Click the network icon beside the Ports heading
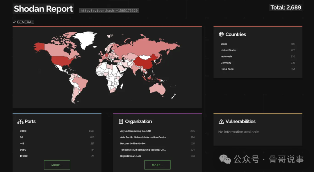This screenshot has height=172, width=314. (20, 121)
